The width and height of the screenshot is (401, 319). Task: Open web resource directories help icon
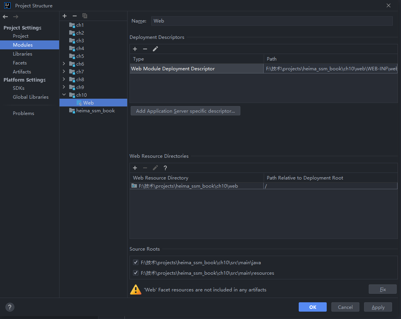165,168
